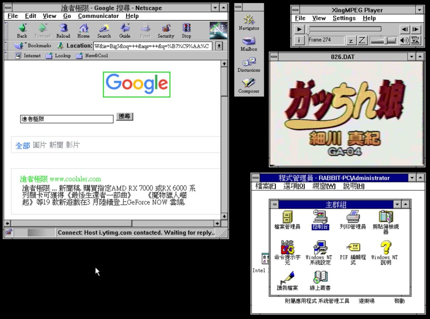
Task: Open the XingMPEG Player control menu box
Action: tap(295, 10)
